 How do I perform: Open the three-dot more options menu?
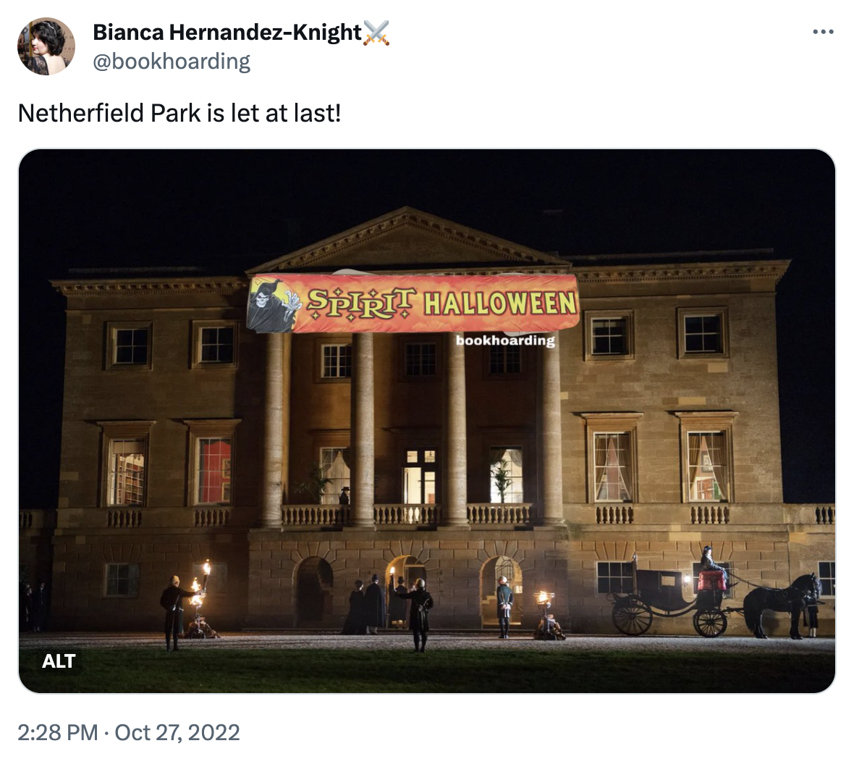(x=823, y=32)
